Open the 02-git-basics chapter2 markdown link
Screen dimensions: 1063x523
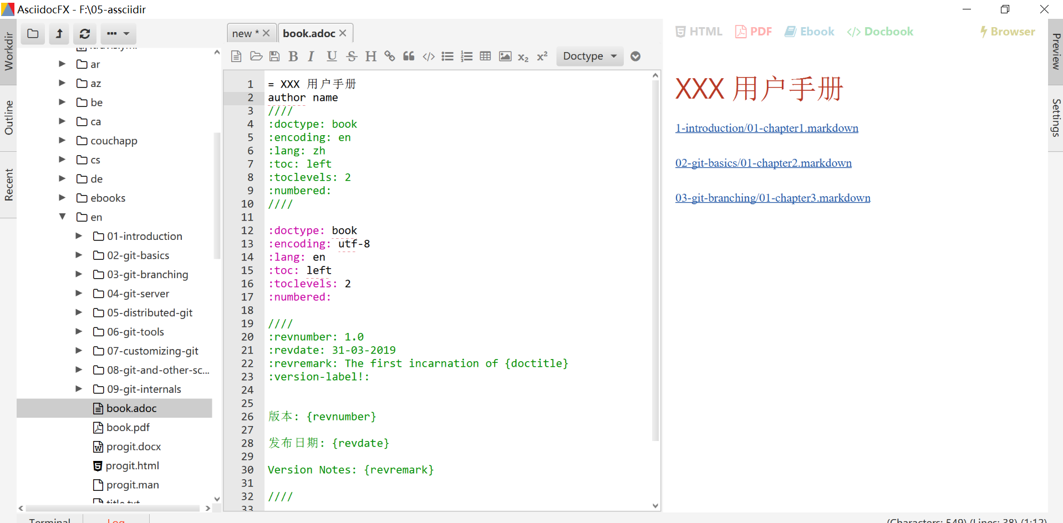(763, 163)
